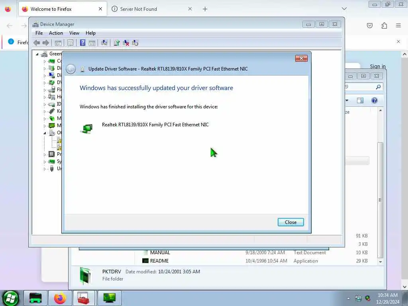Toggle Show/Hide Console Tree toolbar icon
This screenshot has height=306, width=408.
coord(58,43)
